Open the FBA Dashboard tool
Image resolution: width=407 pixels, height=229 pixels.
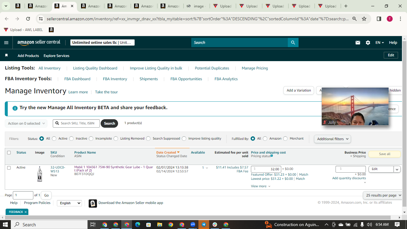77,79
